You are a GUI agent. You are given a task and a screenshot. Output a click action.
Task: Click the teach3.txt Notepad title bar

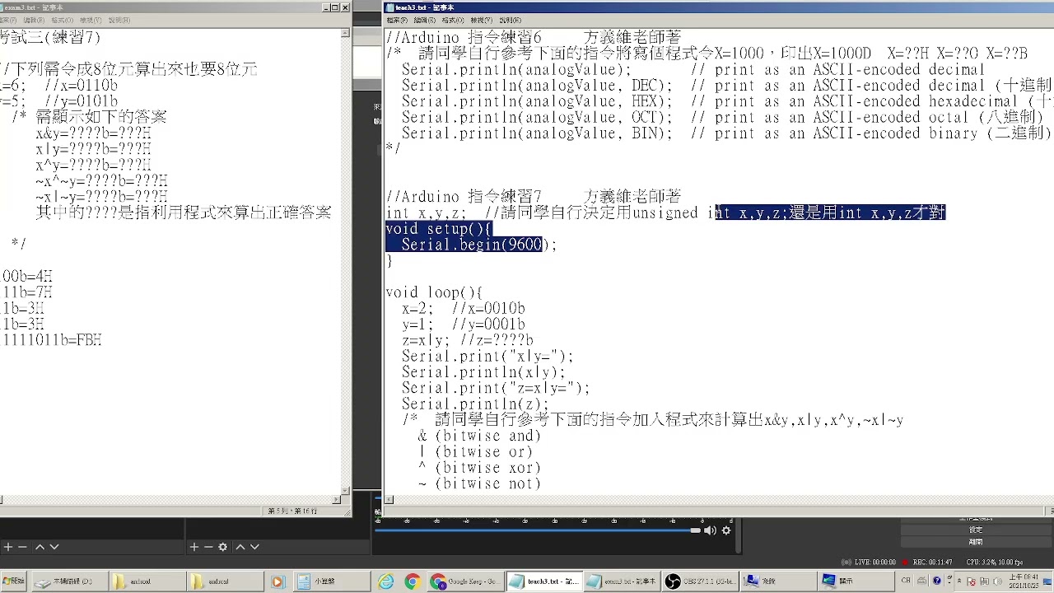pyautogui.click(x=716, y=7)
